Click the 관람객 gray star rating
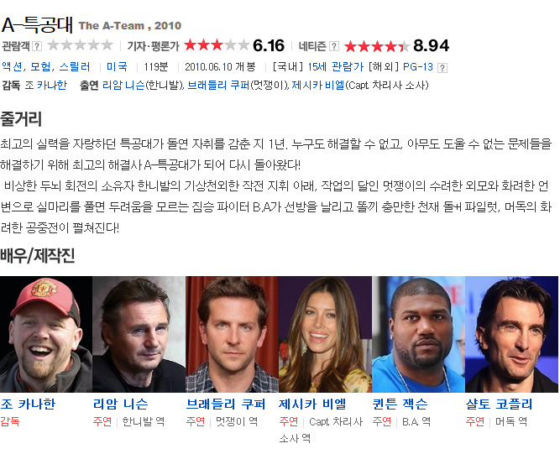560x454 pixels. [80, 45]
